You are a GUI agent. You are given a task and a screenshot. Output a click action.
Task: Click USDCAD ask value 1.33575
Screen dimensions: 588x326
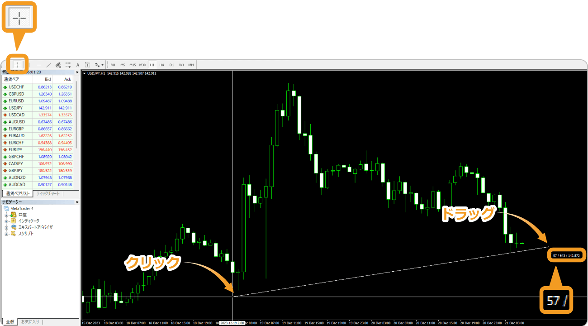(65, 115)
